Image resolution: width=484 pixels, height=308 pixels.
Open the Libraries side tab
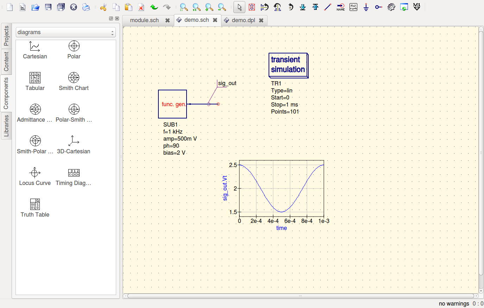pyautogui.click(x=6, y=126)
